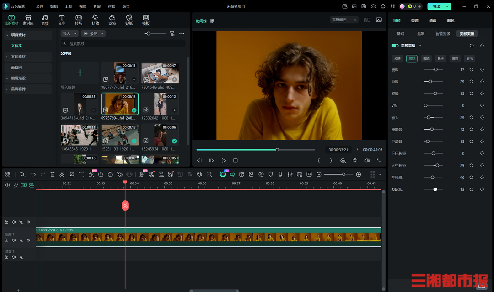This screenshot has width=494, height=292.
Task: Open the 文件 menu
Action: (40, 6)
